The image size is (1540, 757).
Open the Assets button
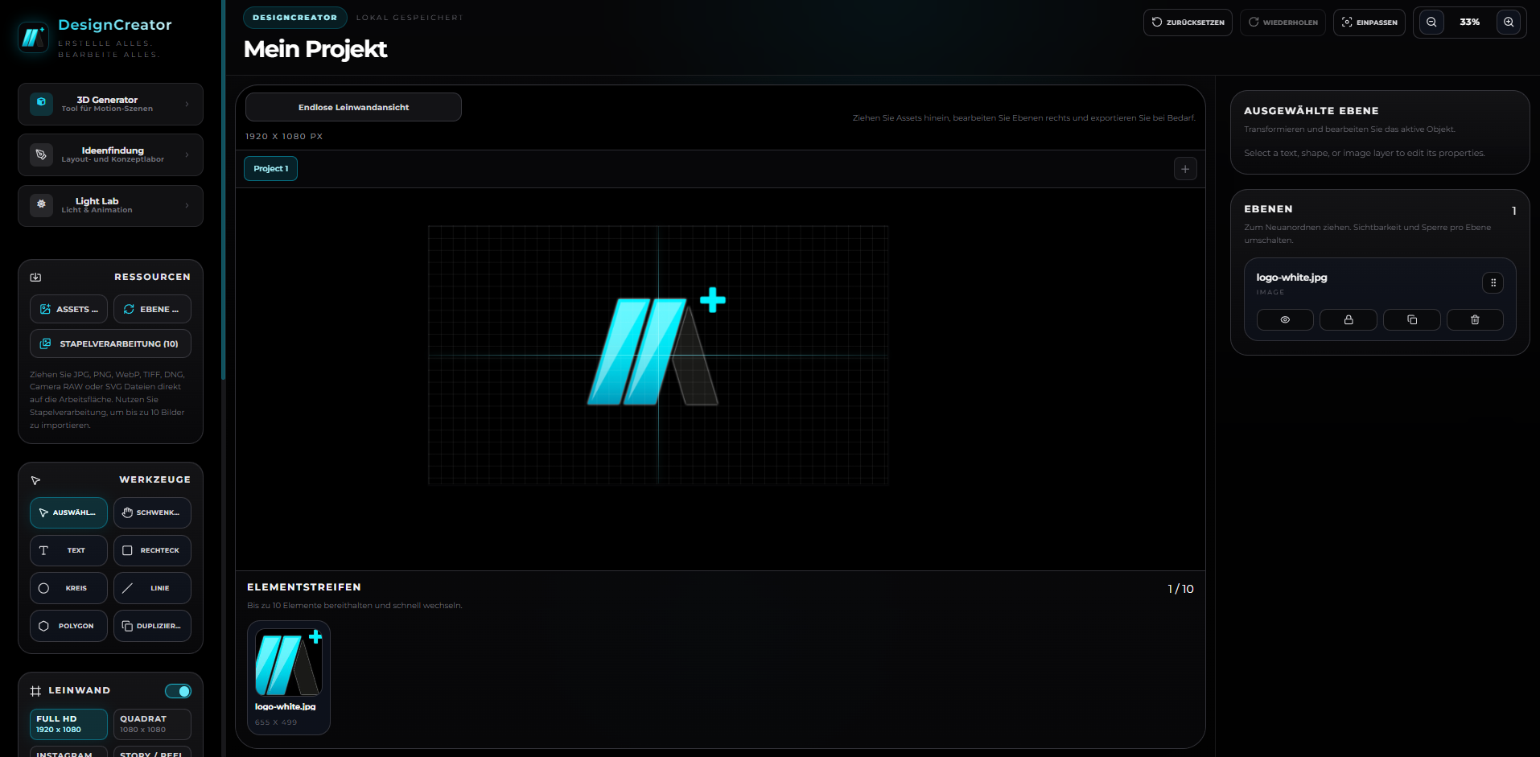coord(68,309)
